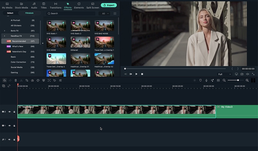Open the Split Screen tab
Image resolution: width=258 pixels, height=151 pixels.
[x=93, y=5]
